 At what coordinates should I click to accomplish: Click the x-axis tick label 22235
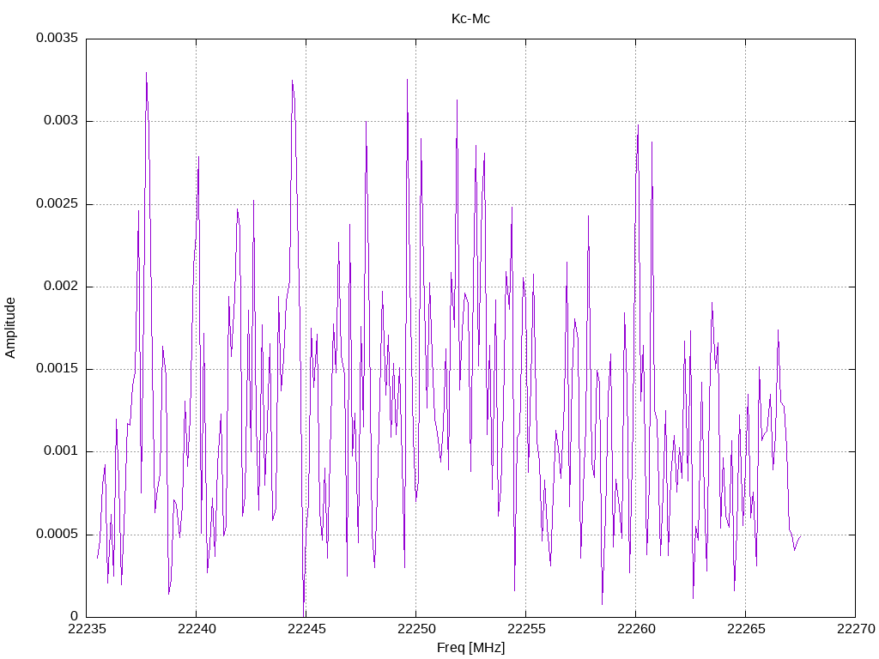86,629
